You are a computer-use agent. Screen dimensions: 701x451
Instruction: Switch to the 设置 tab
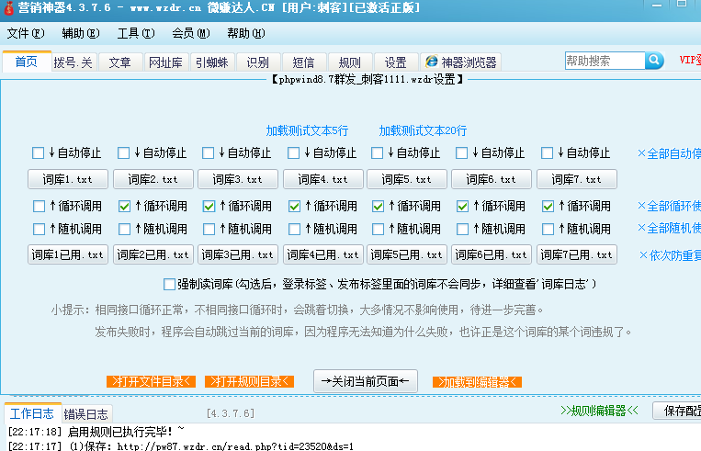pyautogui.click(x=396, y=62)
